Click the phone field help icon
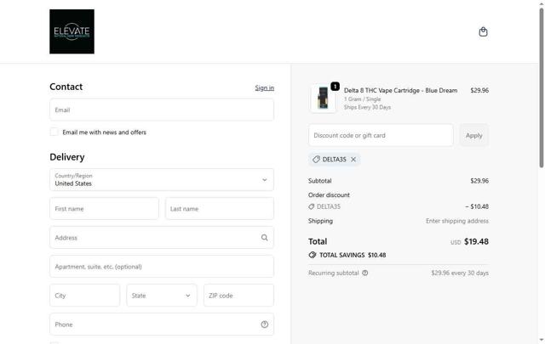Screen dimensions: 545x344 [x=264, y=324]
